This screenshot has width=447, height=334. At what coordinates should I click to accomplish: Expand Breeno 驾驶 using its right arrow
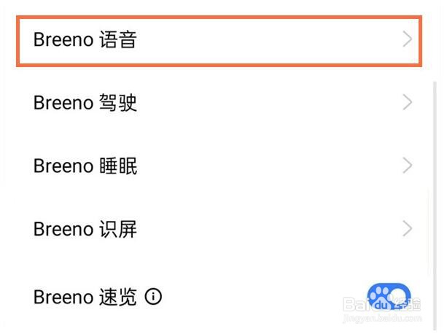(408, 102)
